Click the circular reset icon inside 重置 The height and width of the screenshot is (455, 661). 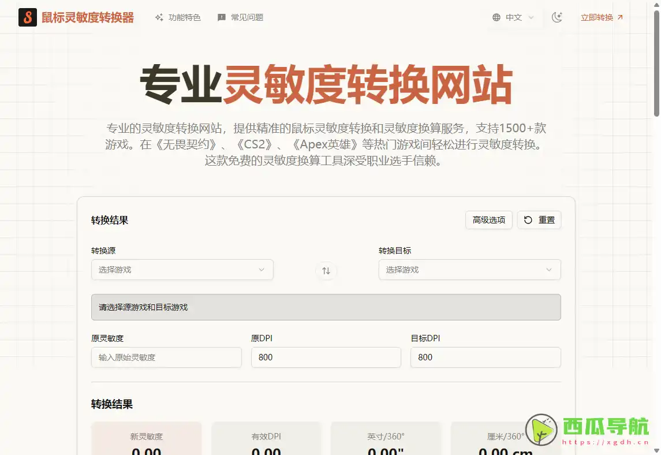tap(529, 219)
